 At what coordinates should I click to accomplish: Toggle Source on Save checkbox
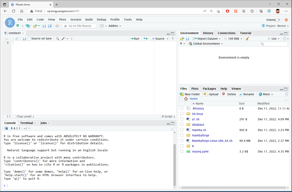(29, 38)
